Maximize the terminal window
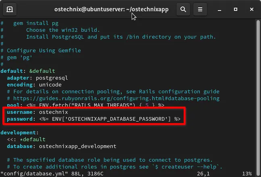 click(234, 9)
